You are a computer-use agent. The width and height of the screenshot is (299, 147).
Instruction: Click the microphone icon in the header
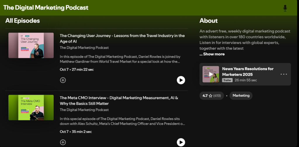285,8
